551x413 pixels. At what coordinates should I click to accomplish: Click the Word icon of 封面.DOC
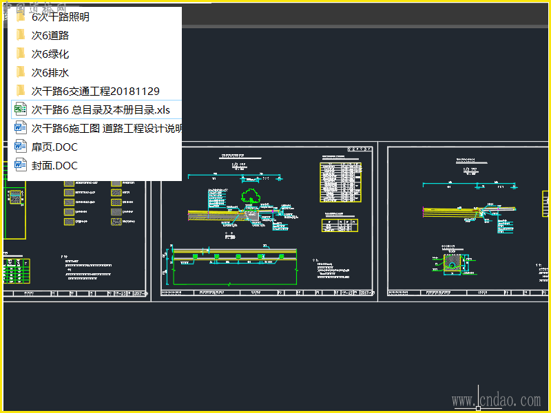coord(21,165)
